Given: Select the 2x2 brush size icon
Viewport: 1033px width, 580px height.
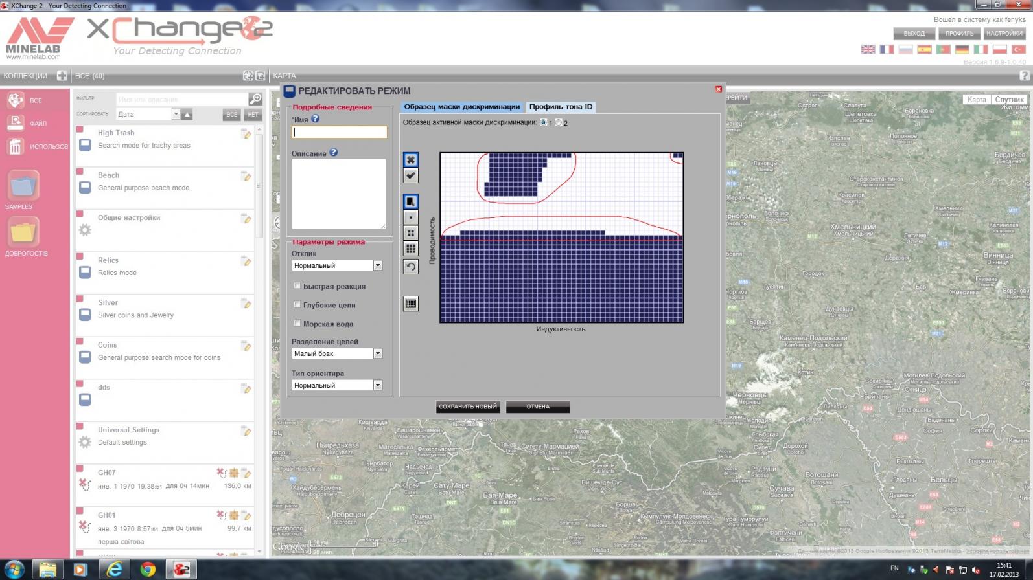Looking at the screenshot, I should point(410,233).
